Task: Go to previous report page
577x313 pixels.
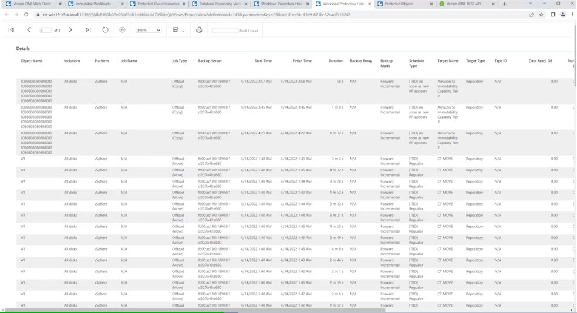Action: [x=29, y=30]
